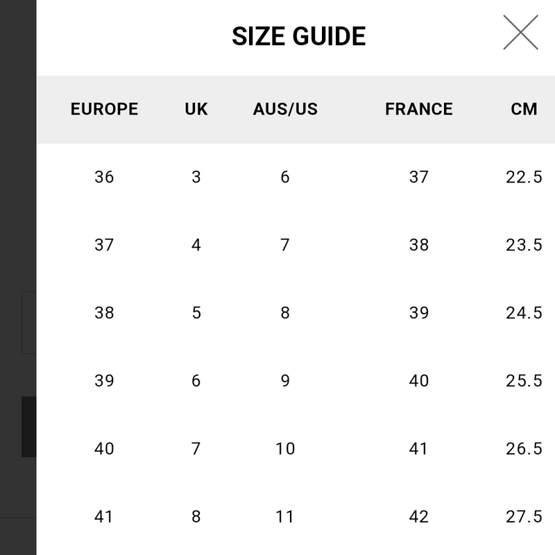
Task: Click UK size 6 cell
Action: (196, 381)
